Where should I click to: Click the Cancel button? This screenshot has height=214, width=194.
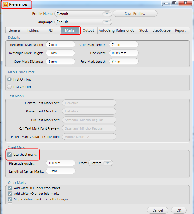tap(158, 210)
